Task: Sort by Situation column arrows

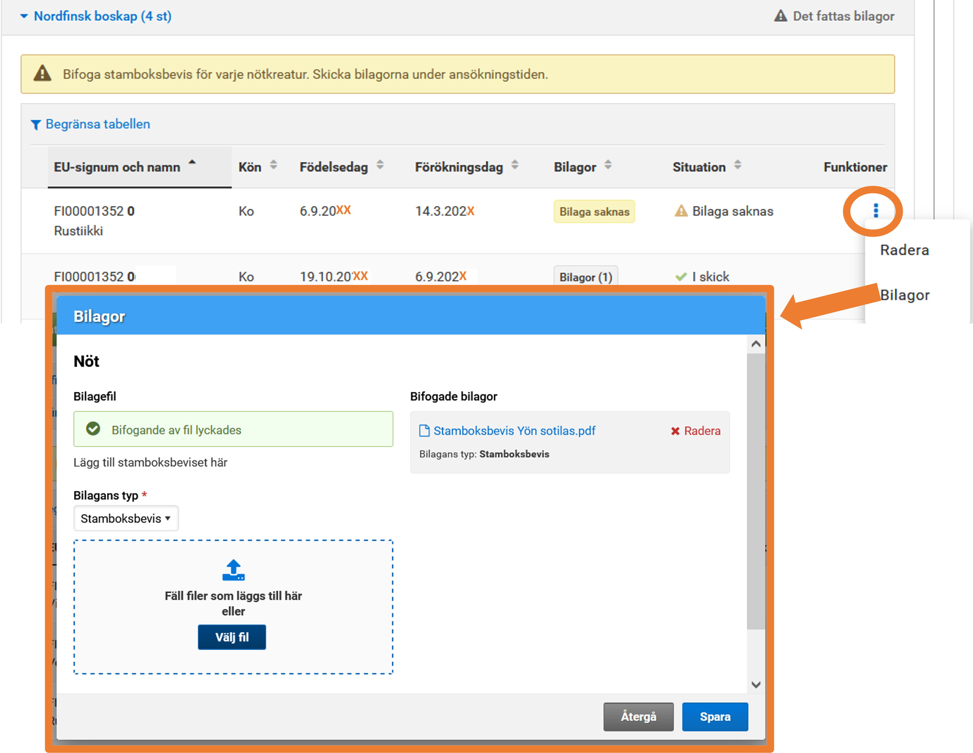Action: pyautogui.click(x=738, y=165)
